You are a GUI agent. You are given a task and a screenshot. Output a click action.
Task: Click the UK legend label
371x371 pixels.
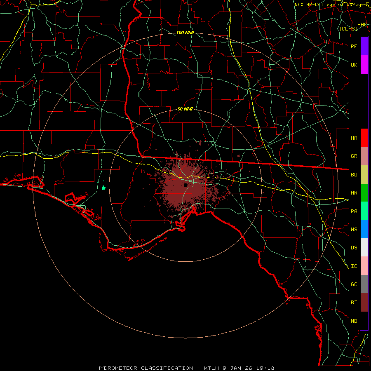(354, 65)
